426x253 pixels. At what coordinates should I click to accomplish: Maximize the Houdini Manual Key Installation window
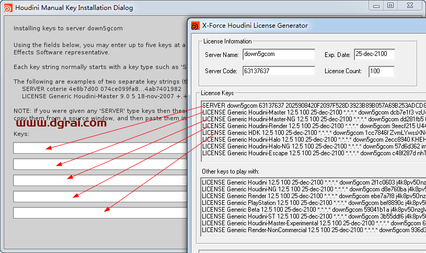pos(390,5)
